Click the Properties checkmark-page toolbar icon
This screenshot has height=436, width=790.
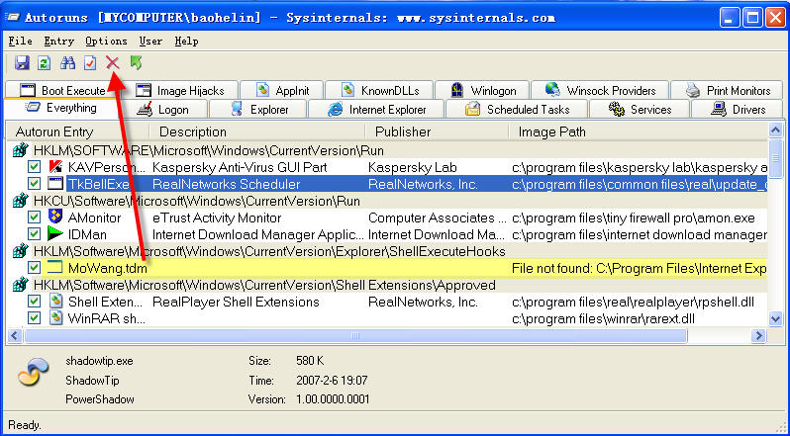click(x=90, y=63)
